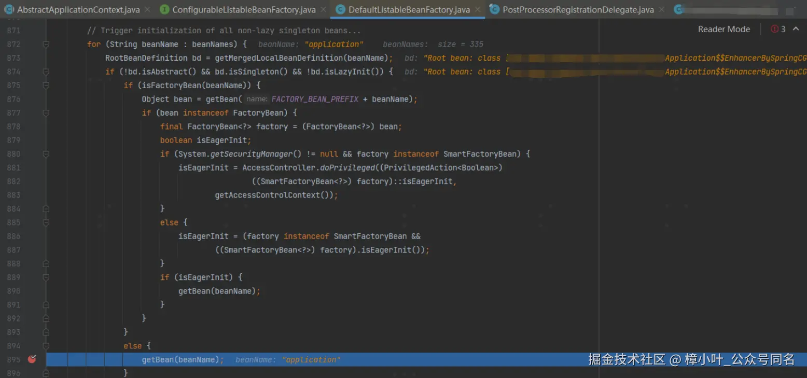Close the DefaultListableBeanFactory.java tab
Viewport: 807px width, 378px height.
[x=477, y=9]
